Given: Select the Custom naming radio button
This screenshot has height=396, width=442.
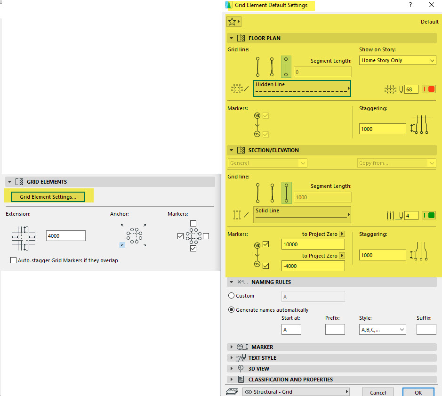Looking at the screenshot, I should (231, 296).
